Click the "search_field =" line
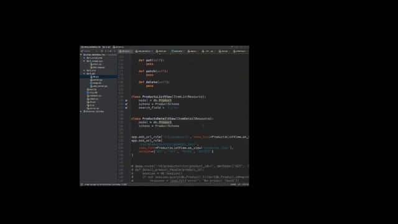Image resolution: width=398 pixels, height=224 pixels. coord(159,108)
